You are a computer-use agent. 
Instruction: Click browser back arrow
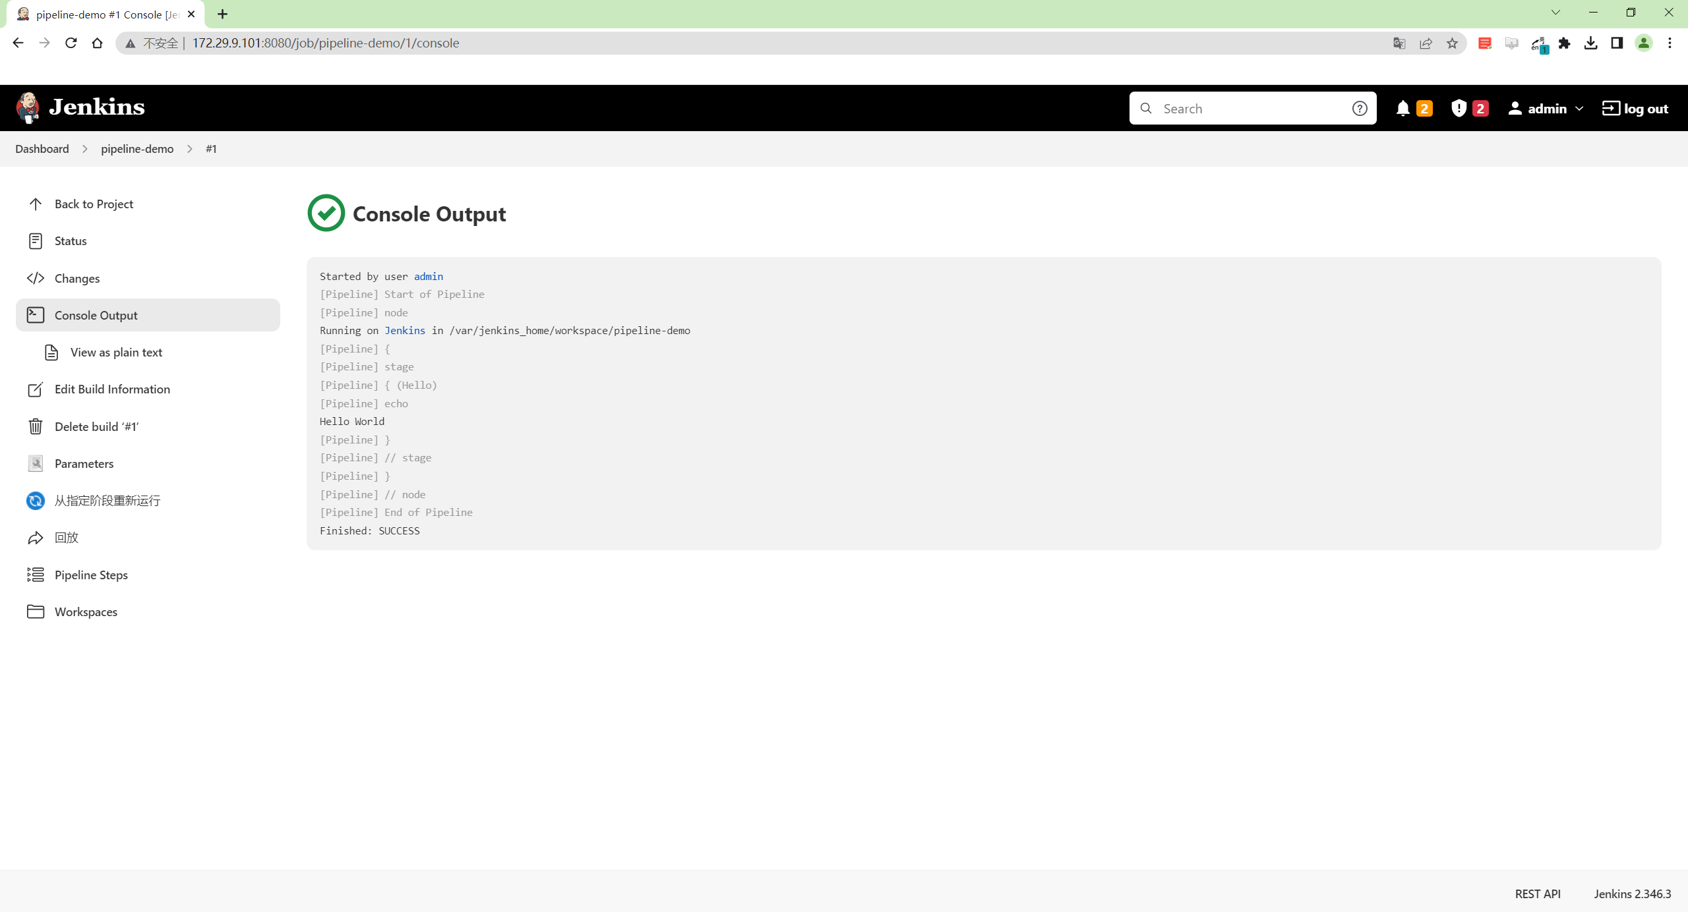coord(18,43)
